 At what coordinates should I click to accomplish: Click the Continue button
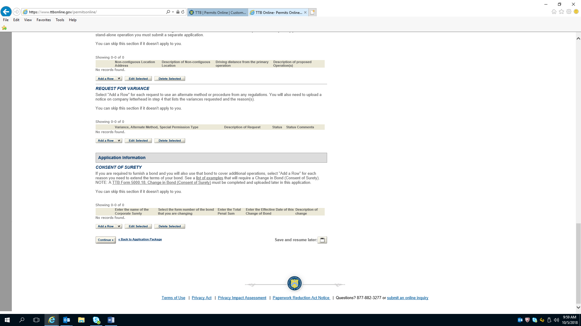click(x=106, y=240)
